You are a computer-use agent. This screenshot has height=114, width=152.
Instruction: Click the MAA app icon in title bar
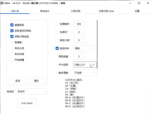click(x=2, y=3)
